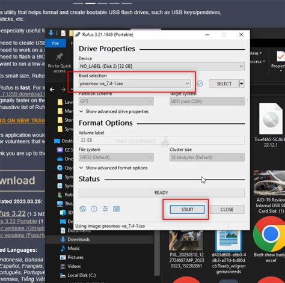The height and width of the screenshot is (283, 285).
Task: Expand Show advanced format options
Action: [114, 168]
